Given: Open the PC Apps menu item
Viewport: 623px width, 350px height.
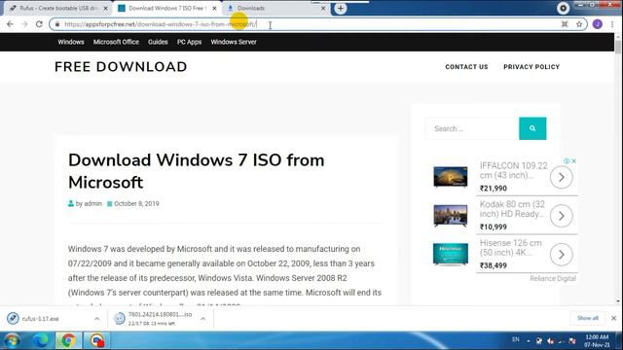Looking at the screenshot, I should click(189, 42).
